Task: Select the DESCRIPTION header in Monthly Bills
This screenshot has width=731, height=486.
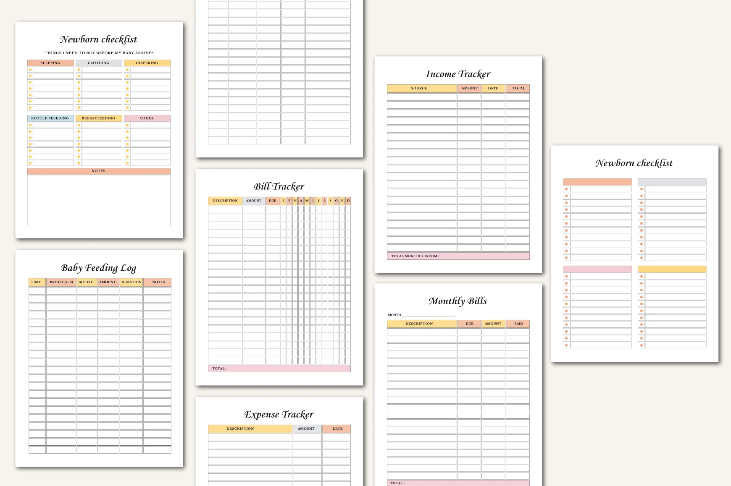Action: (422, 324)
